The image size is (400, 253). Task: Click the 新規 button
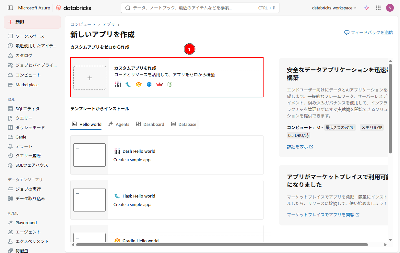pos(32,22)
